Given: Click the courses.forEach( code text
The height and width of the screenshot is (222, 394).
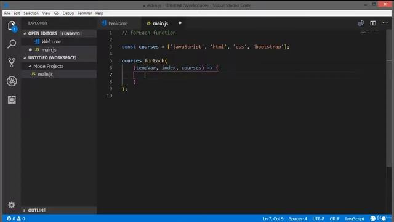Looking at the screenshot, I should pyautogui.click(x=145, y=60).
